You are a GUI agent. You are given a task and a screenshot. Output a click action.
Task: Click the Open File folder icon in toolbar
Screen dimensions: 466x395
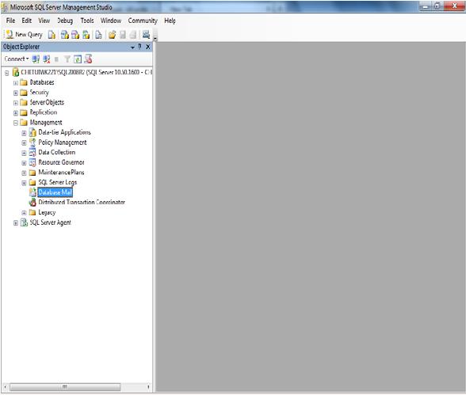112,35
